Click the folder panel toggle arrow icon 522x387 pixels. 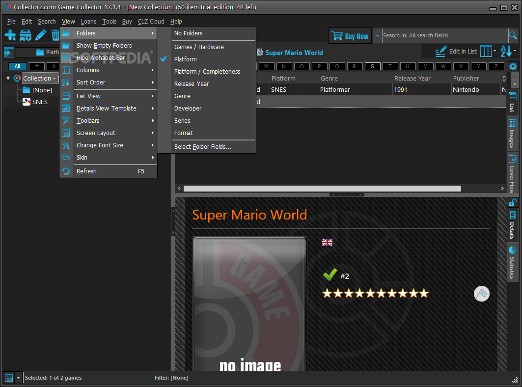9,52
